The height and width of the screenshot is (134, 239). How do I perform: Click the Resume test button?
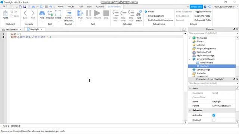pyautogui.click(x=97, y=13)
